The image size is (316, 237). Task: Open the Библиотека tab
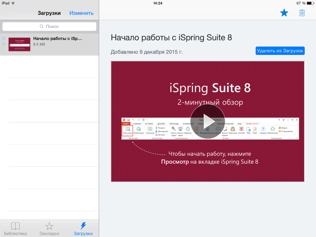(15, 229)
